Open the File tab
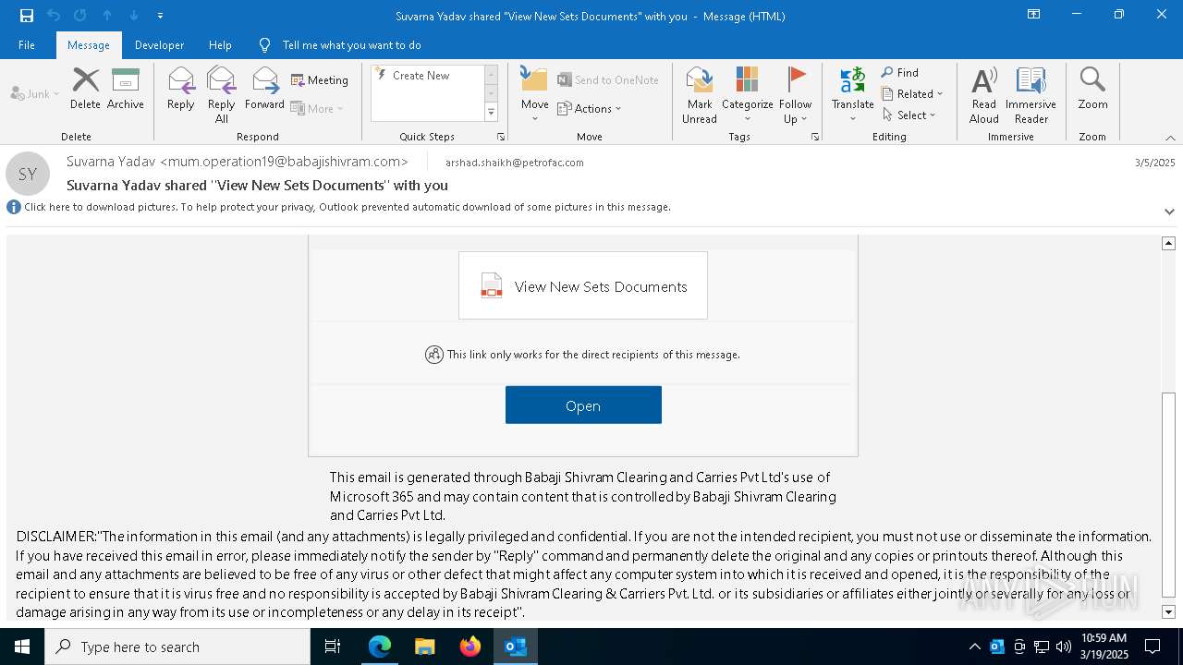Screen dimensions: 1183x665 pyautogui.click(x=27, y=45)
